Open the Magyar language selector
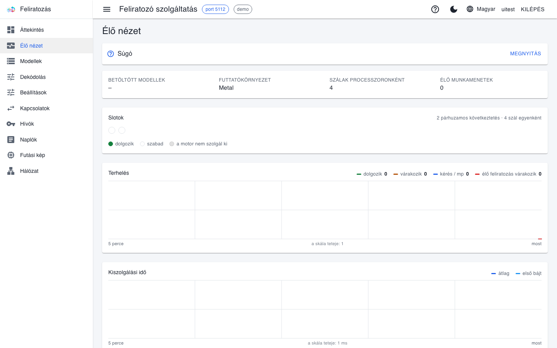Image resolution: width=557 pixels, height=348 pixels. pyautogui.click(x=481, y=9)
